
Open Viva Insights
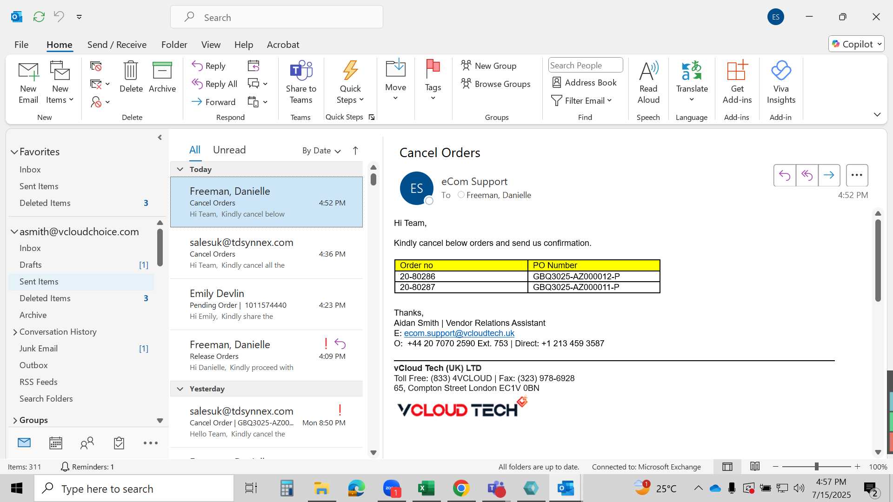point(781,83)
